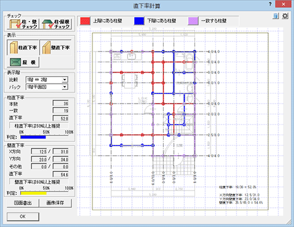Run the 柱・屋根チェック check
Viewport: 294px width, 227px height.
tap(56, 24)
